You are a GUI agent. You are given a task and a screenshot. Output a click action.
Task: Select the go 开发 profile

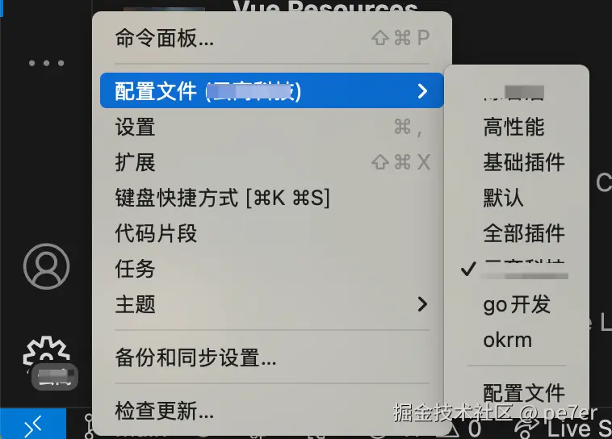517,304
